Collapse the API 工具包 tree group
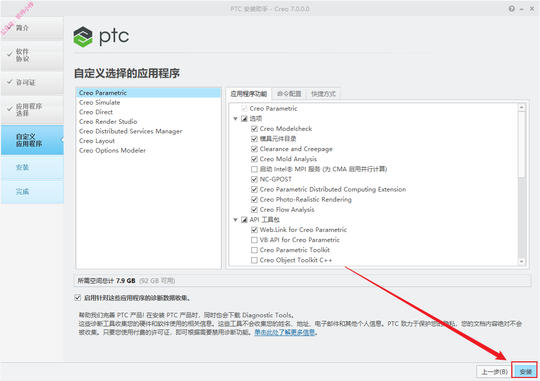540x381 pixels. (x=236, y=220)
